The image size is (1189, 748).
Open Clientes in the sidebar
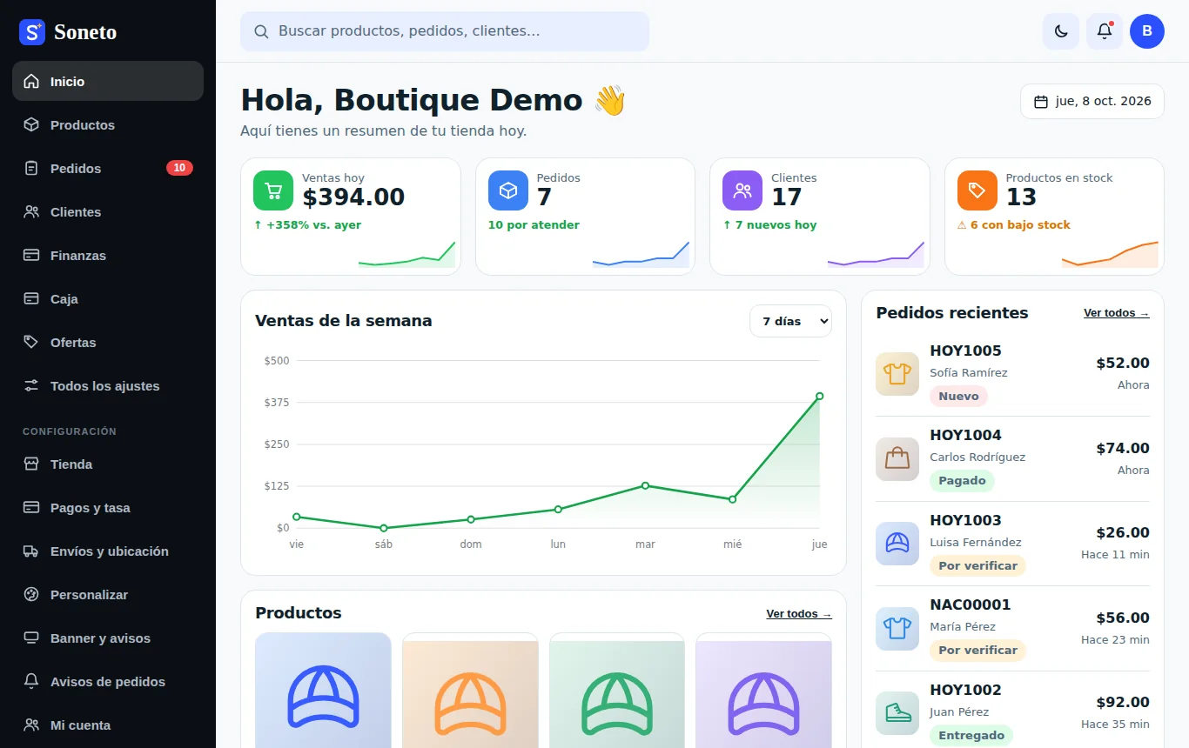coord(108,211)
